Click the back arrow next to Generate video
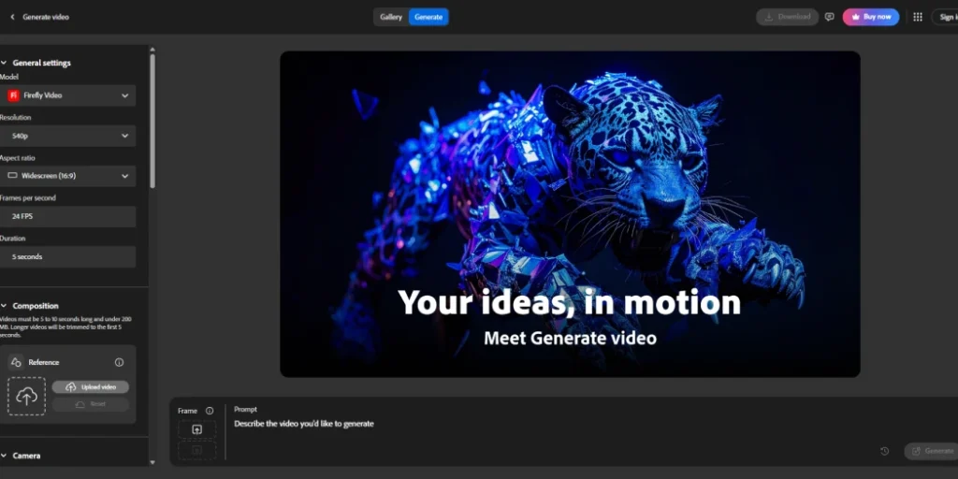Viewport: 958px width, 479px height. click(12, 17)
